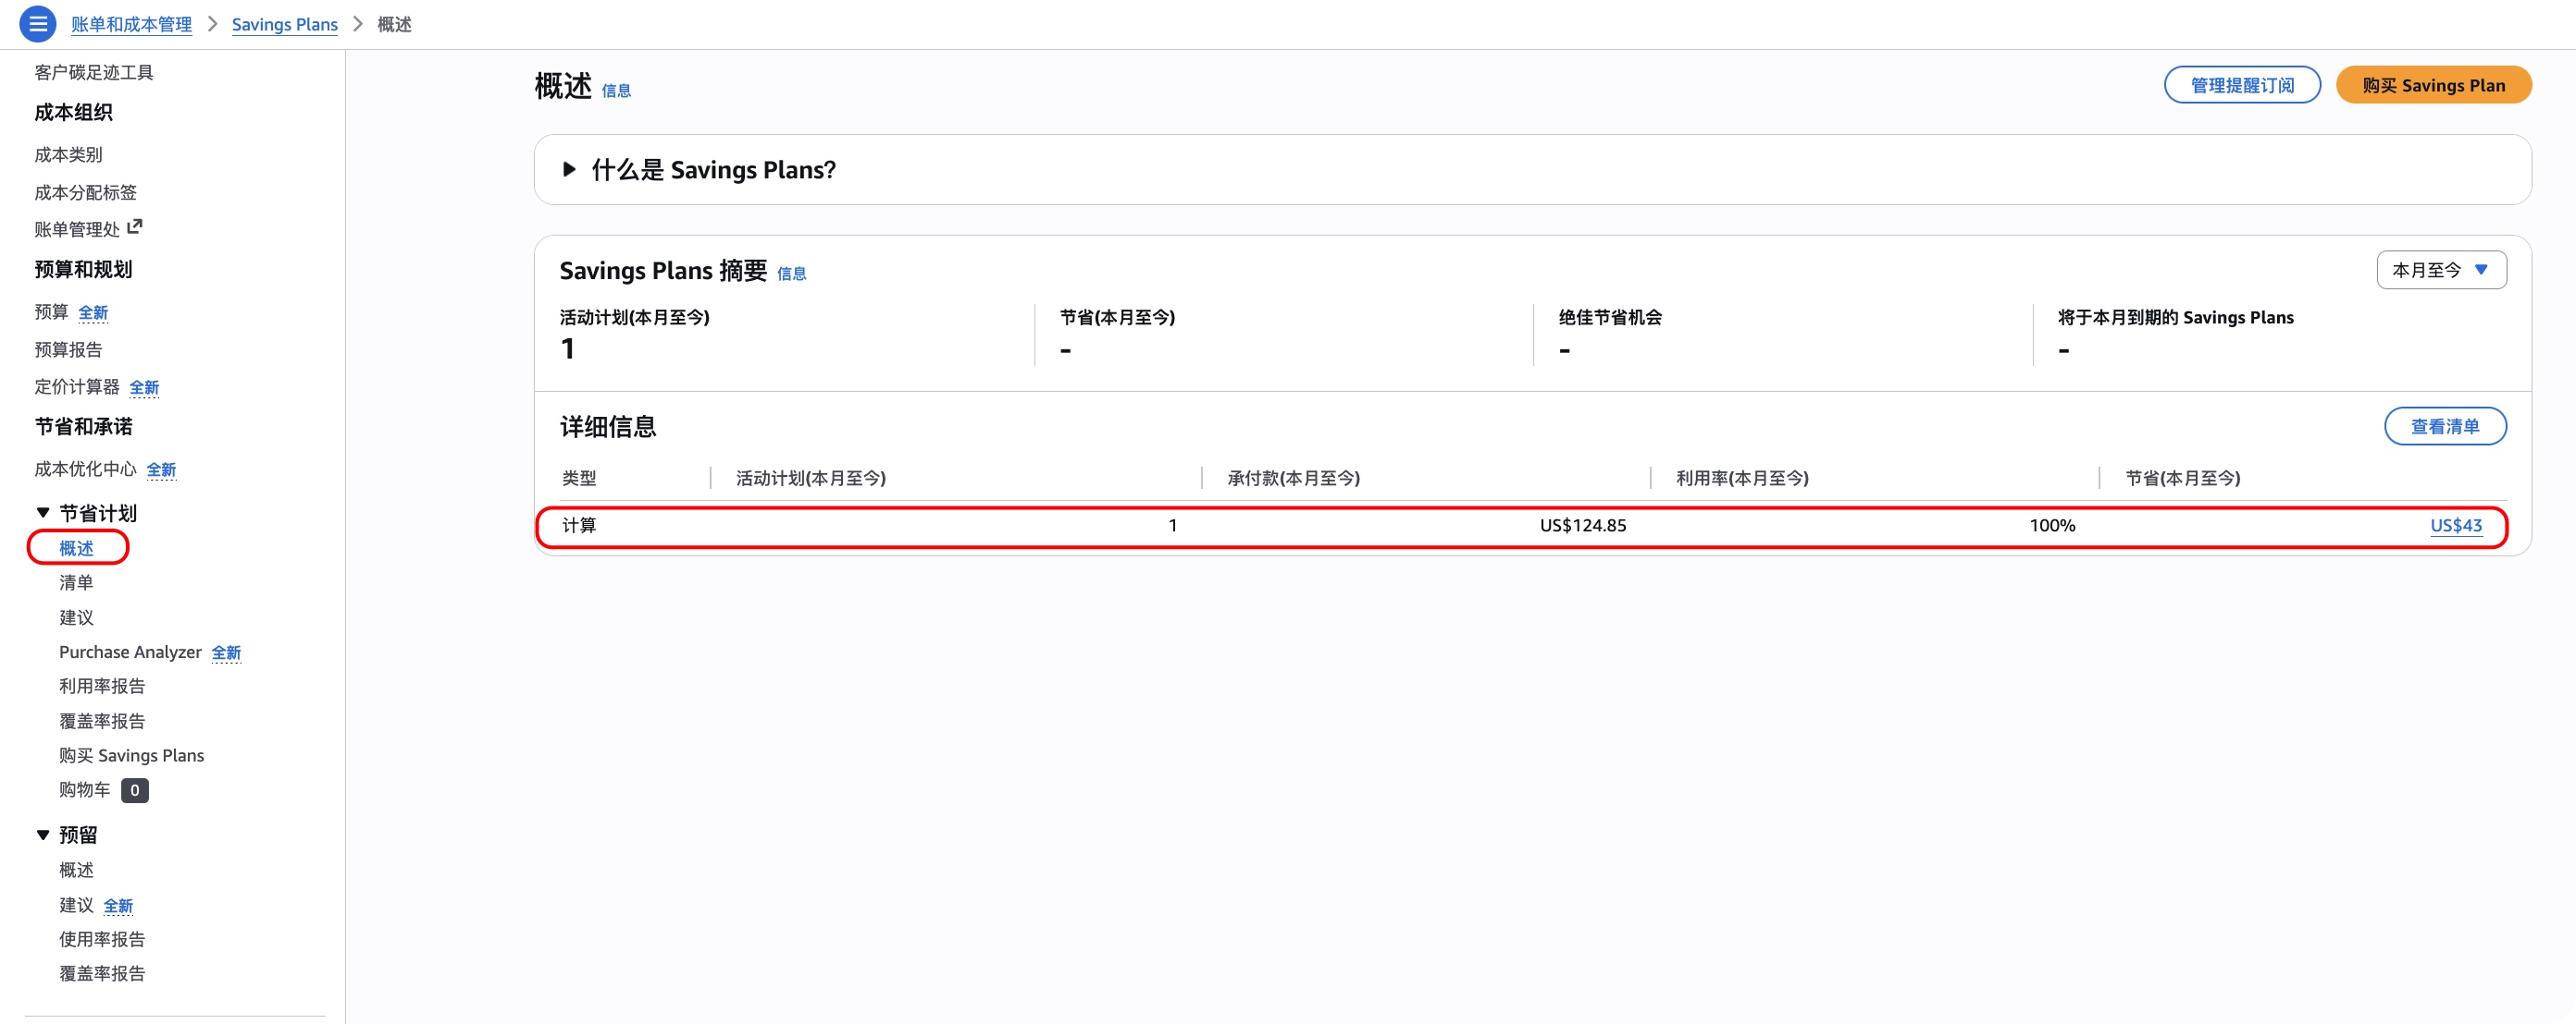Click the 购买 Savings Plan button
2576x1024 pixels.
pyautogui.click(x=2432, y=85)
